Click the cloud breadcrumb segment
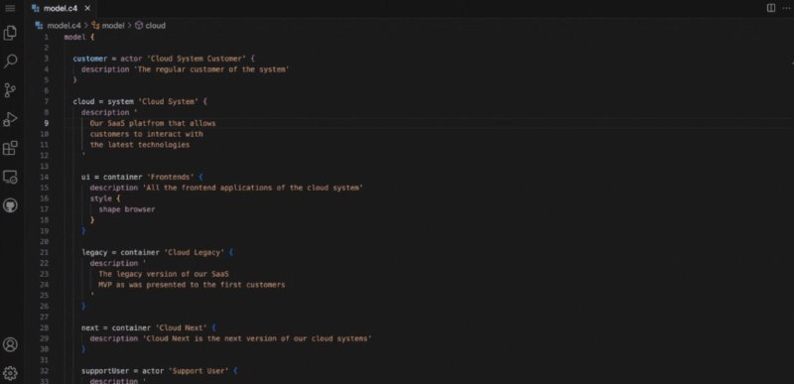The image size is (794, 384). (x=151, y=25)
